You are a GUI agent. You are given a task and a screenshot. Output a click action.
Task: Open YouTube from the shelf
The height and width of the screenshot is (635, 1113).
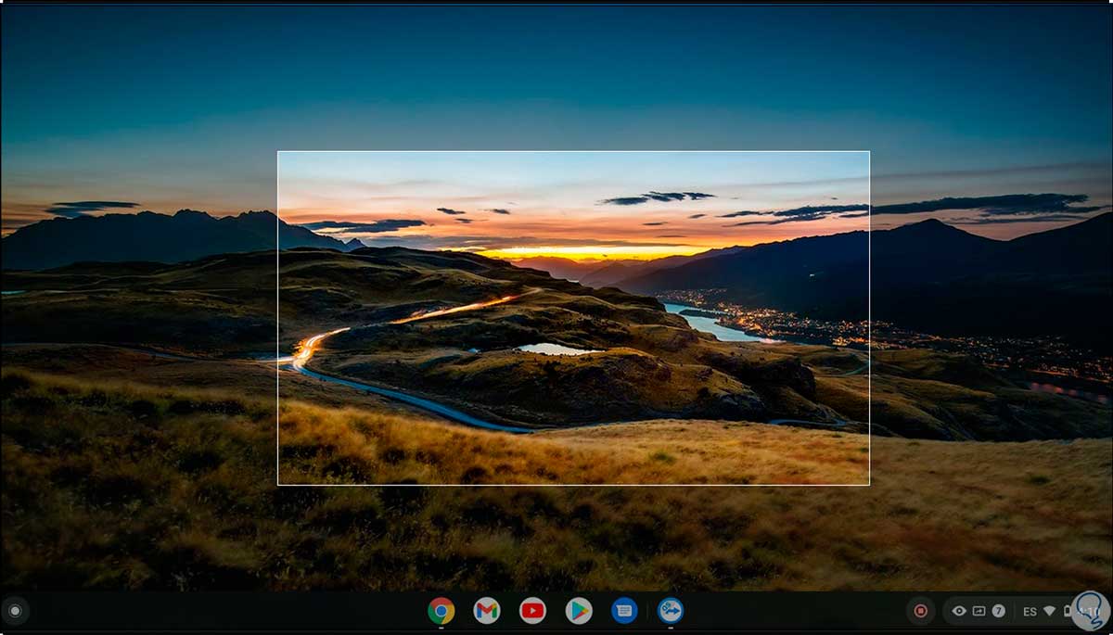532,610
